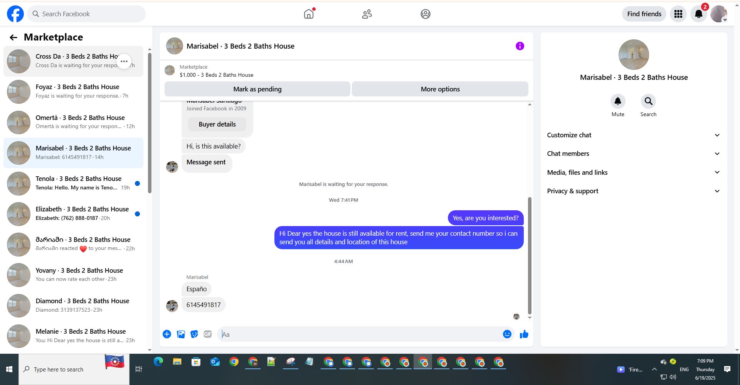Choose a GIF from the composer

[208, 334]
